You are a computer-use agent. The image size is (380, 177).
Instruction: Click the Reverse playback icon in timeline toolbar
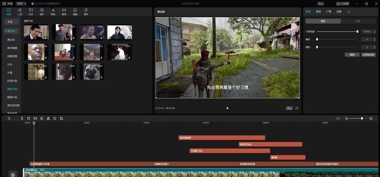click(x=42, y=118)
